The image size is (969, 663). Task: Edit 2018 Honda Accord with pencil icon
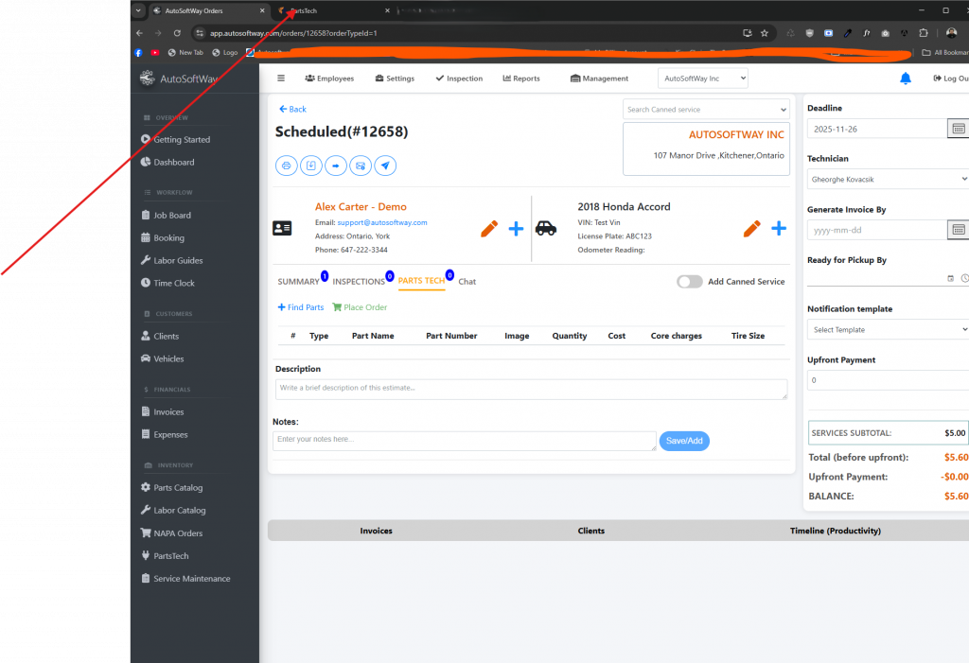[x=751, y=228]
